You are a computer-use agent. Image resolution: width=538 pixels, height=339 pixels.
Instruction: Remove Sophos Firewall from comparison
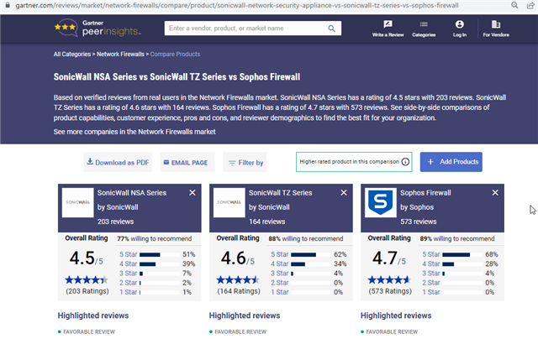coord(495,193)
